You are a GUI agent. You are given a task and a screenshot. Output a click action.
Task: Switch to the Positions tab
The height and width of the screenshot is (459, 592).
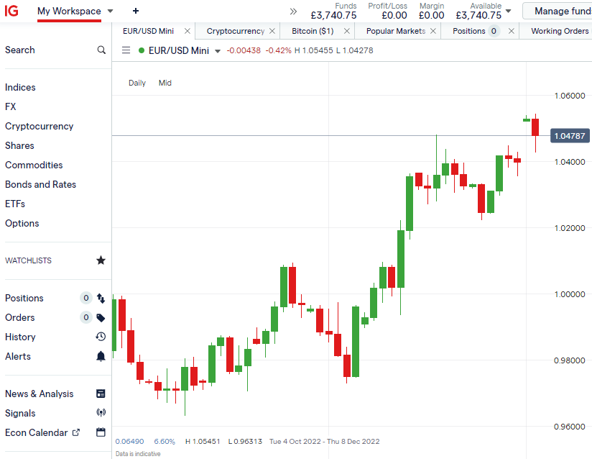pos(469,31)
